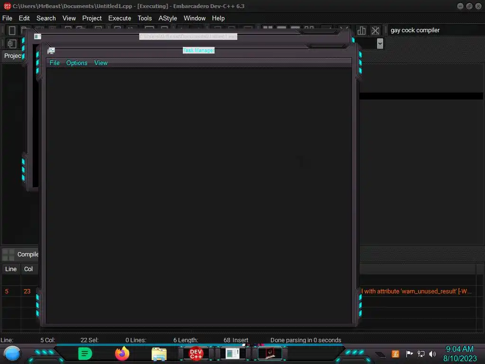Viewport: 485px width, 364px height.
Task: Expand the dropdown arrow below the profiling icons
Action: coord(380,43)
